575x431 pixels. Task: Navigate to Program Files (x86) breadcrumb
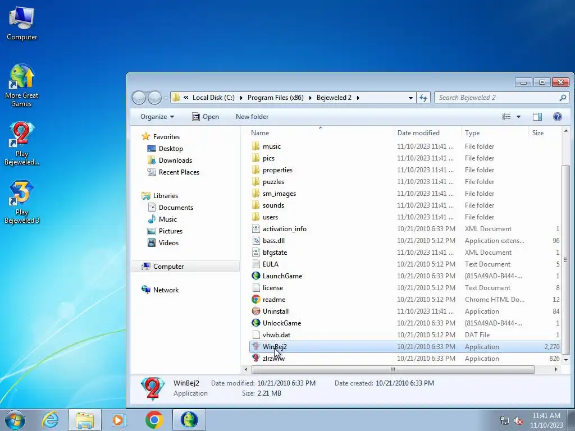275,98
